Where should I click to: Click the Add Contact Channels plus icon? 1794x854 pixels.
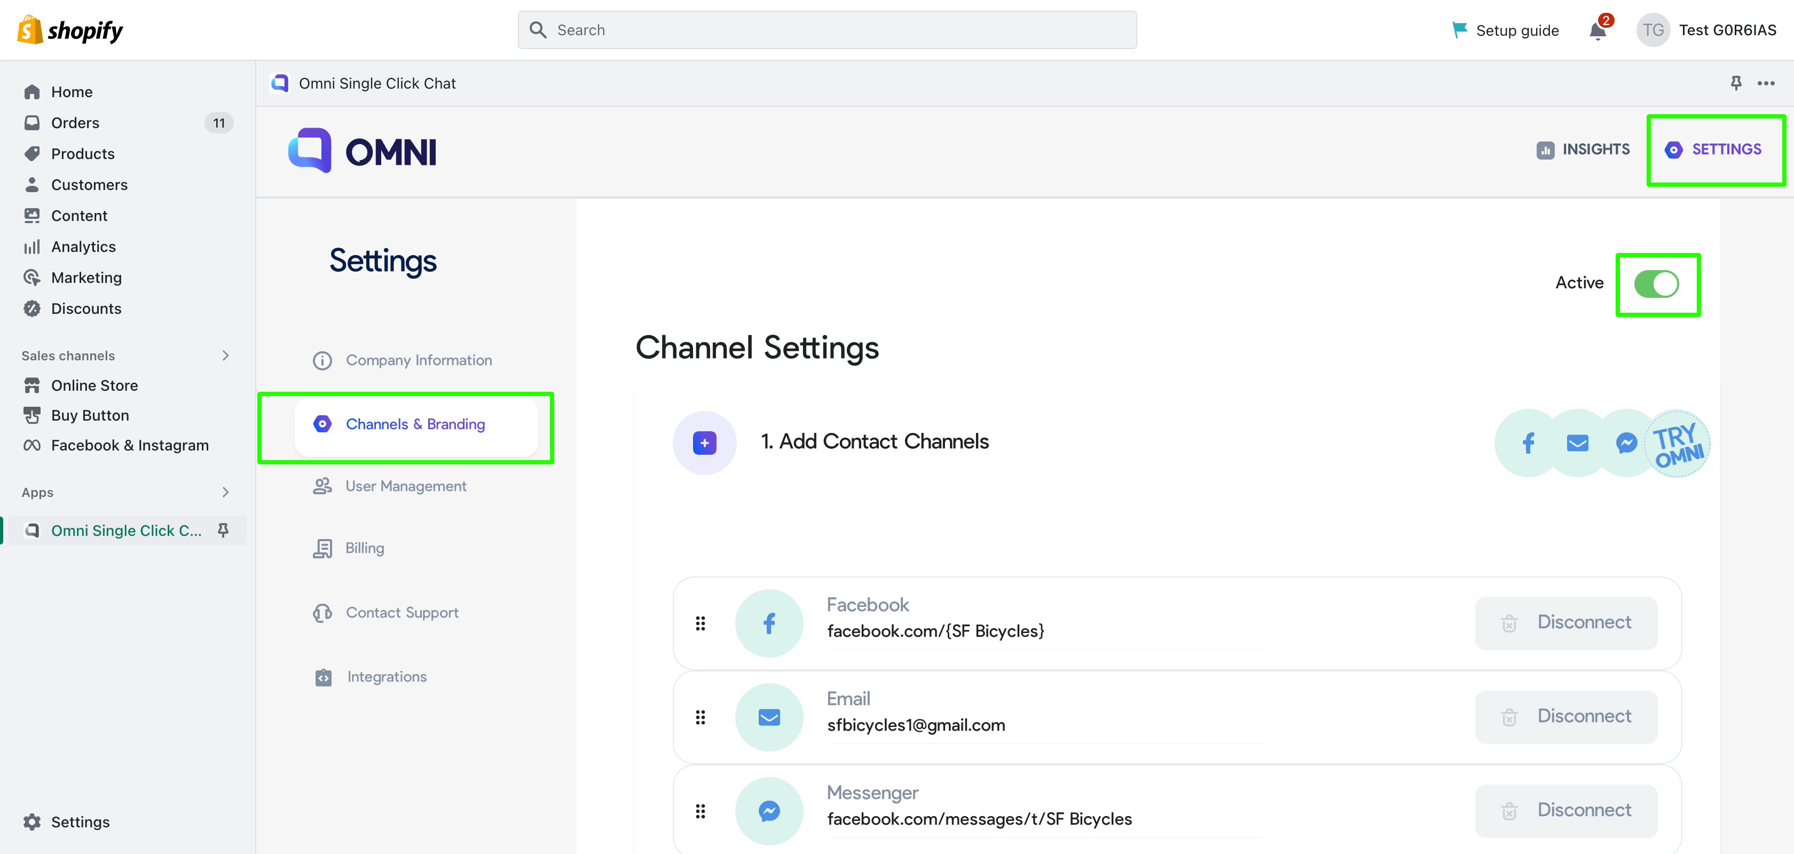click(x=704, y=442)
